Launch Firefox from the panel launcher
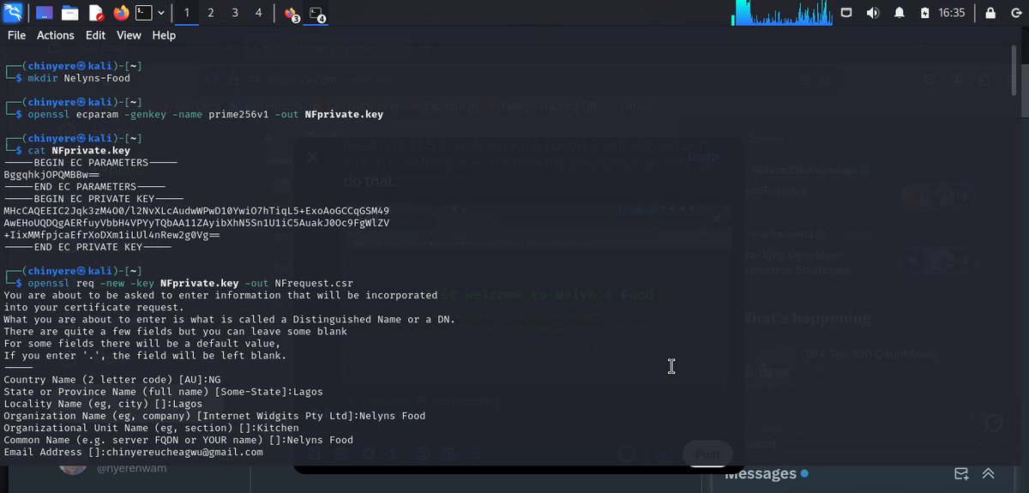Viewport: 1029px width, 493px height. pos(120,13)
